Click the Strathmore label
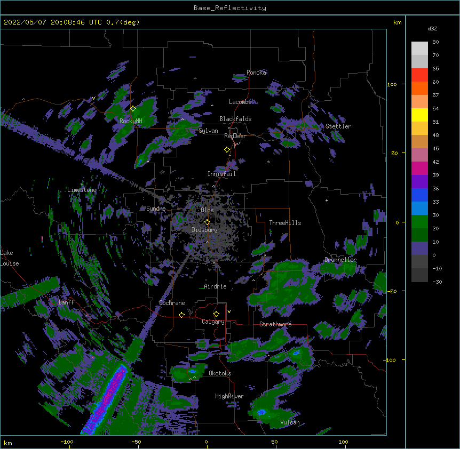Viewport: 460px width, 449px height. click(275, 324)
